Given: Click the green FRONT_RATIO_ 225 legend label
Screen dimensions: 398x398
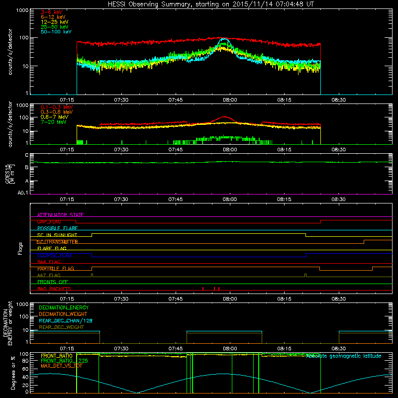Looking at the screenshot, I should point(64,361).
